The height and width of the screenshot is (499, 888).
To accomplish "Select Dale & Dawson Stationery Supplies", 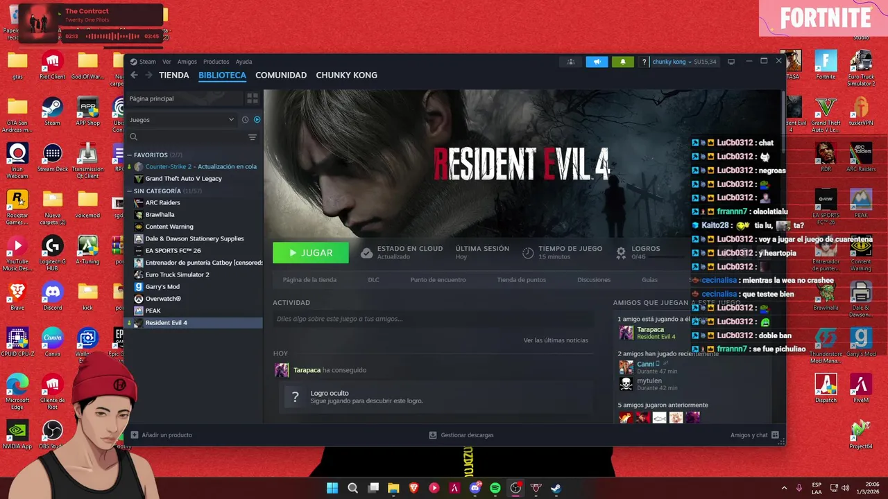I will tap(194, 238).
